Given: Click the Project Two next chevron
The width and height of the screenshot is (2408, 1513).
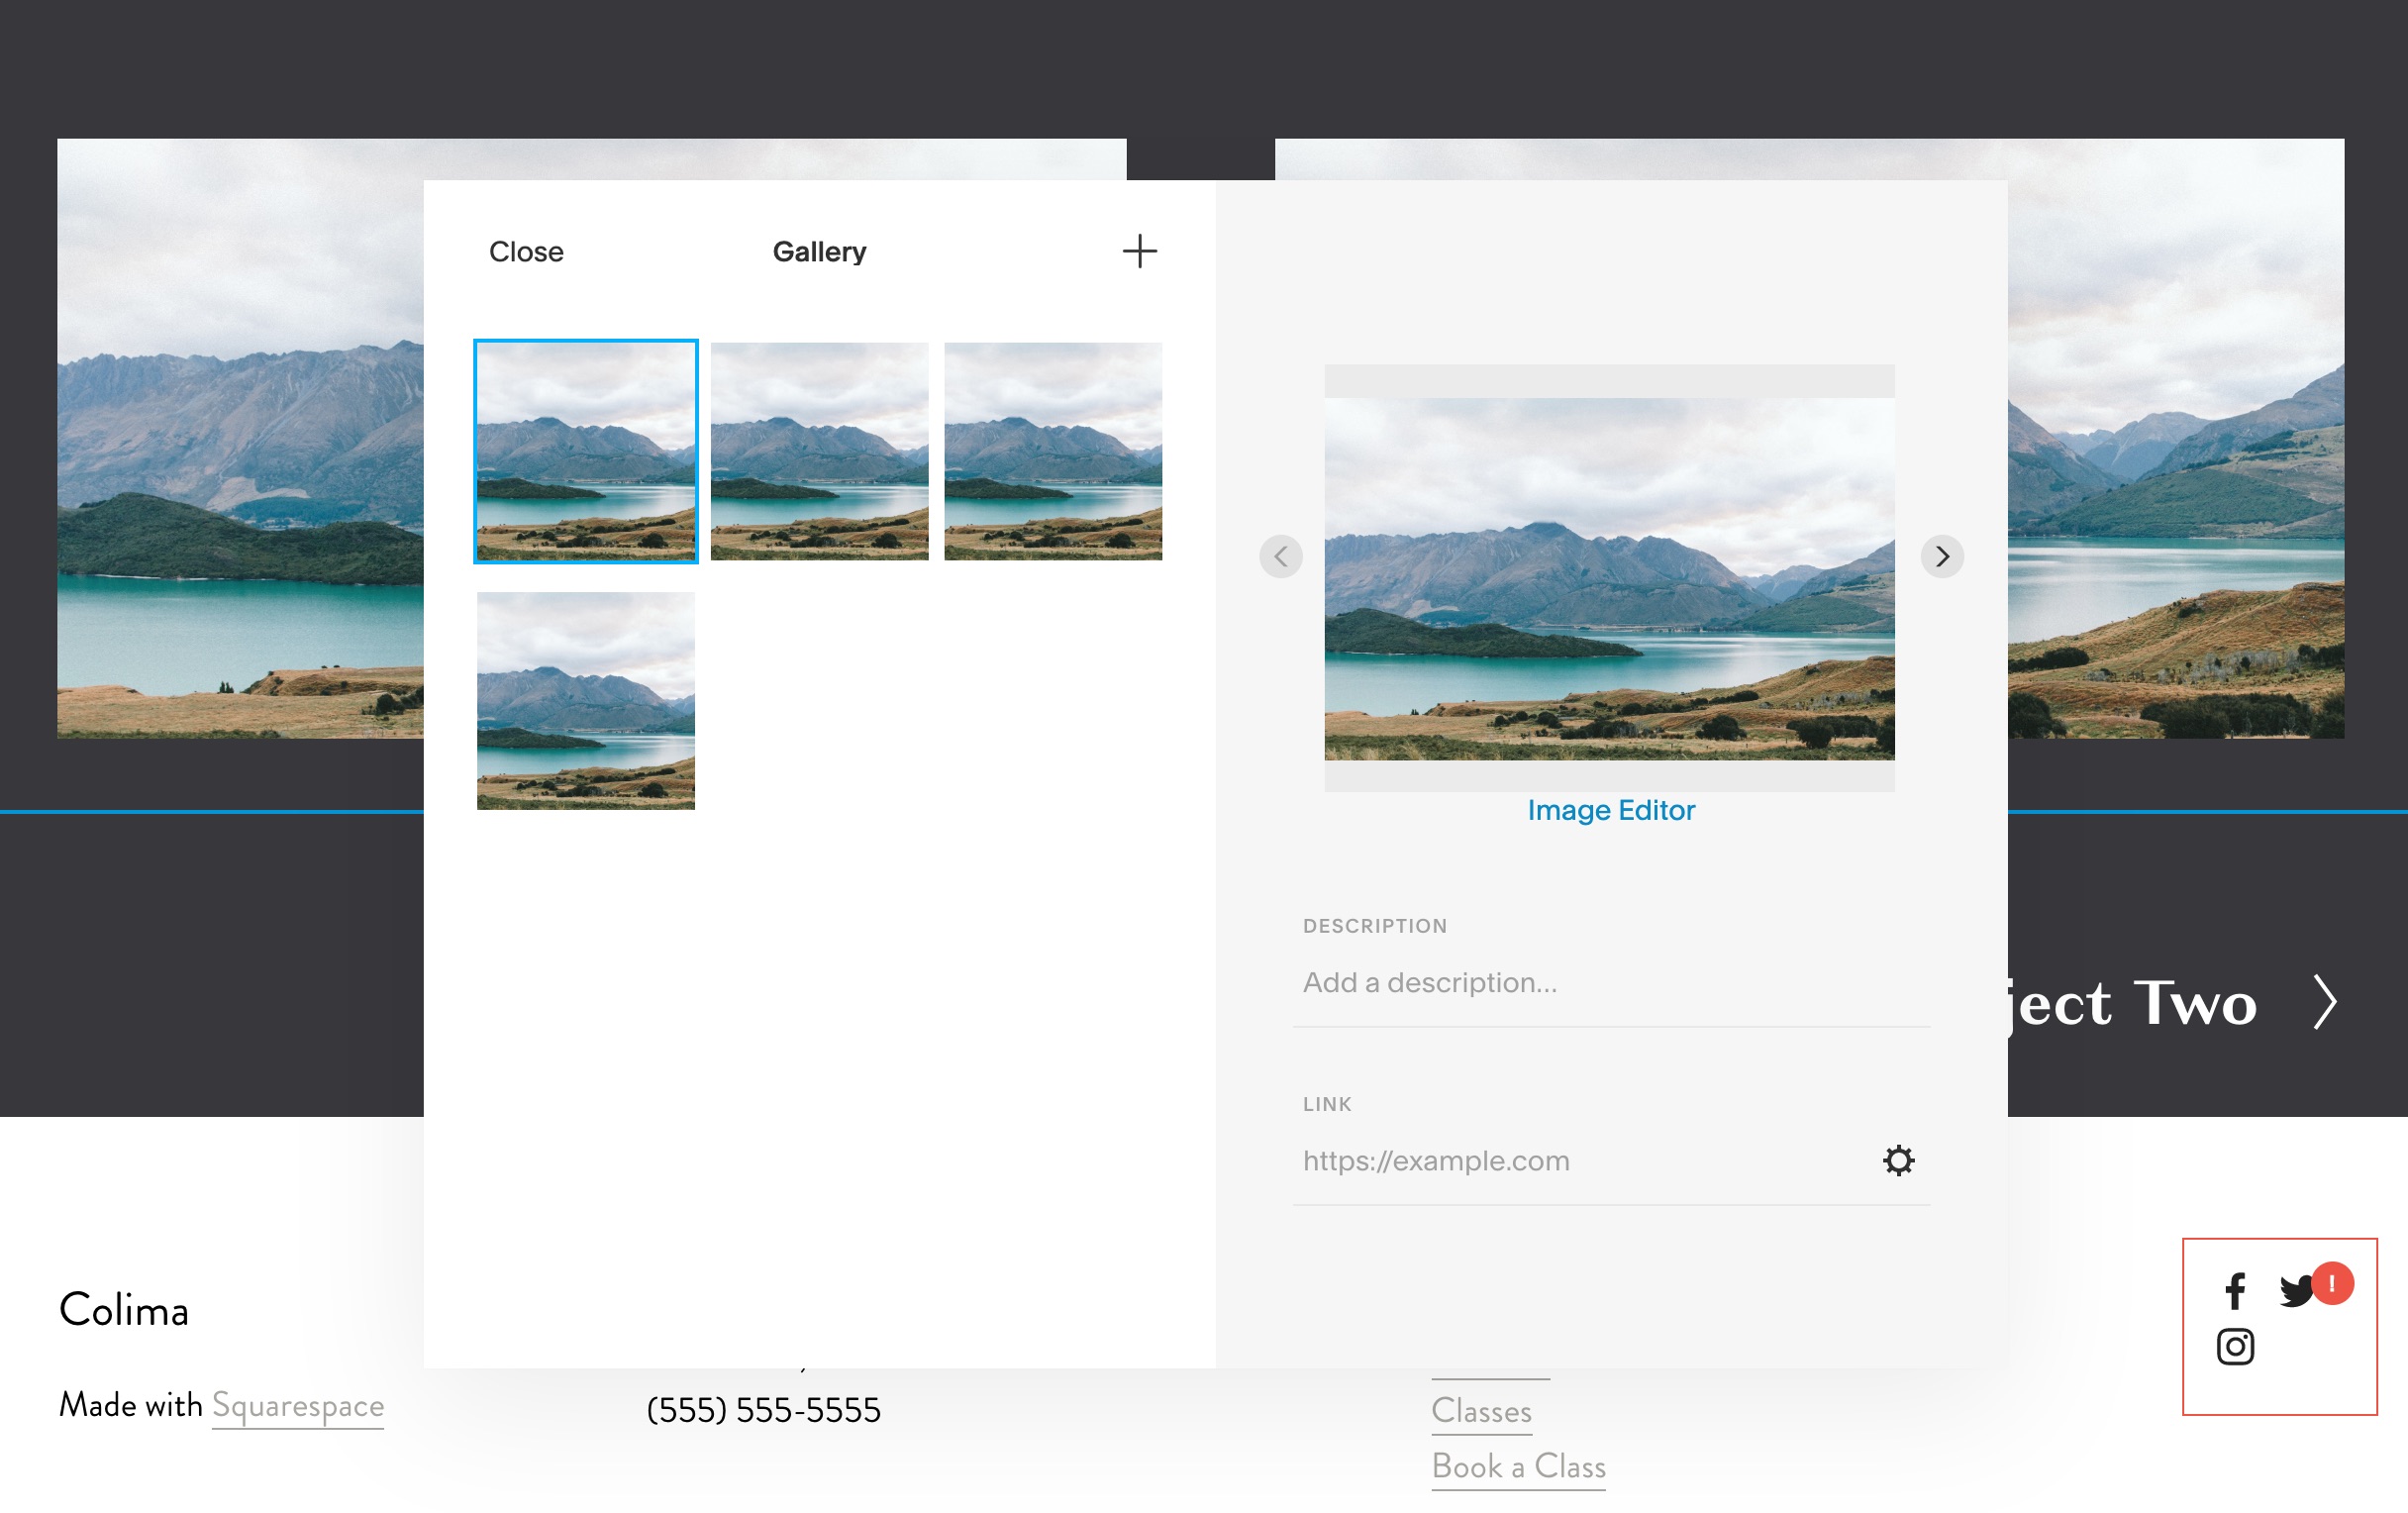Looking at the screenshot, I should coord(2325,1002).
